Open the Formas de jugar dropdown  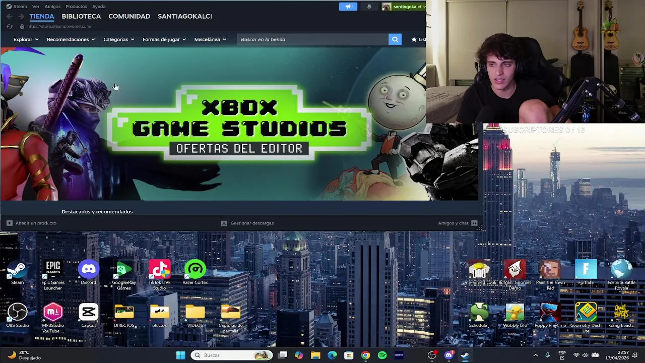click(x=164, y=39)
